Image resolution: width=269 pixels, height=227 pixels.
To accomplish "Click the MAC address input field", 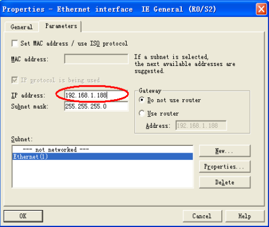I will click(x=96, y=59).
